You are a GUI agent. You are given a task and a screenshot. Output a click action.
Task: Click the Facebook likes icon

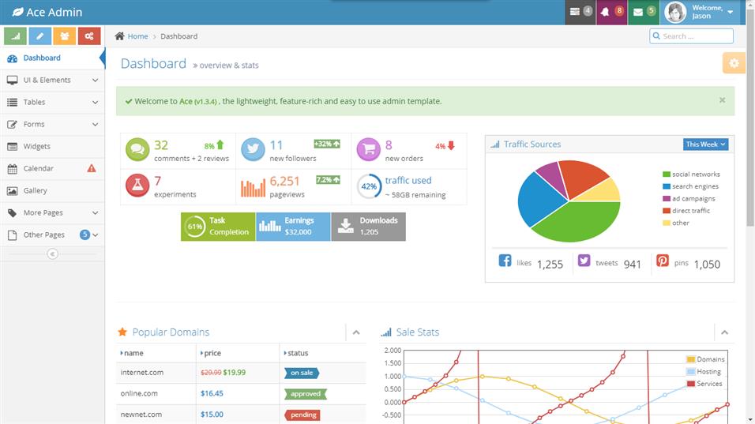coord(505,261)
